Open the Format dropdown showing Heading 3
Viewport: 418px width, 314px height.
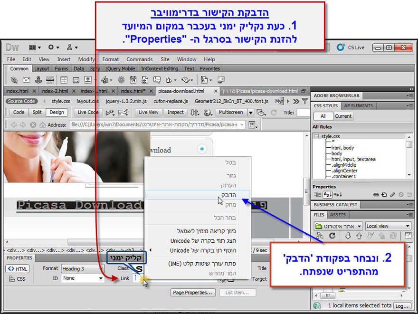pyautogui.click(x=82, y=269)
